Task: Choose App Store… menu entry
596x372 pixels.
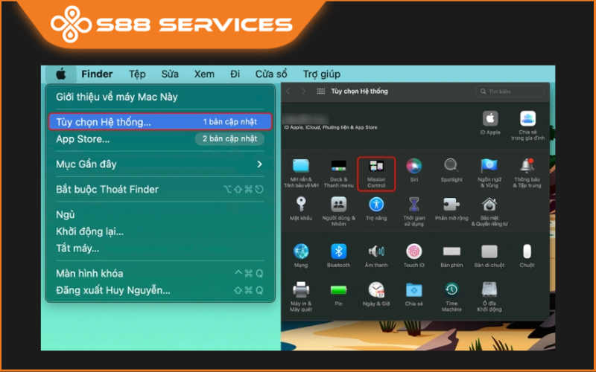Action: 160,139
